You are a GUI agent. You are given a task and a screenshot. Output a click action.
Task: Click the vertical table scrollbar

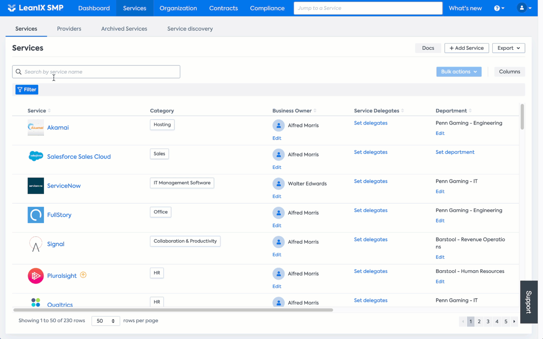(x=522, y=116)
